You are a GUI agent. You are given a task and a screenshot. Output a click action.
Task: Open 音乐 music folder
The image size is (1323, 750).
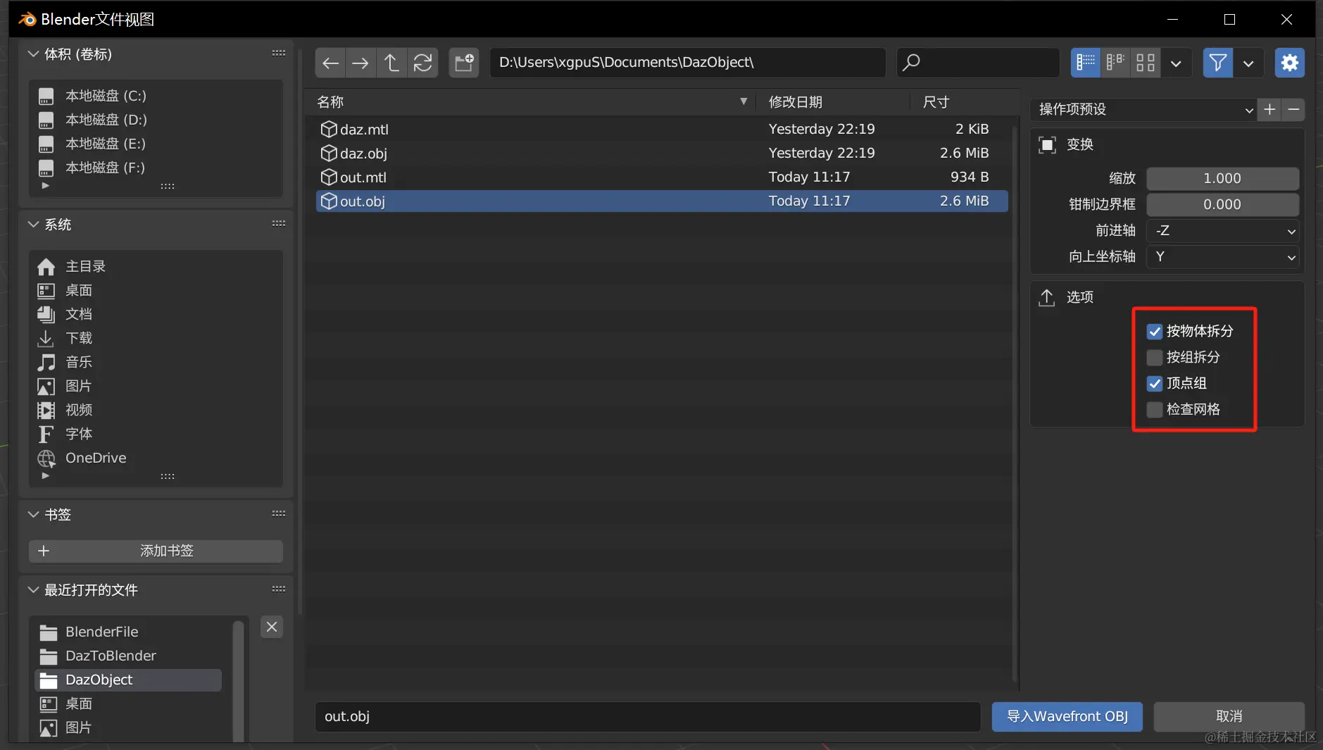pos(156,362)
